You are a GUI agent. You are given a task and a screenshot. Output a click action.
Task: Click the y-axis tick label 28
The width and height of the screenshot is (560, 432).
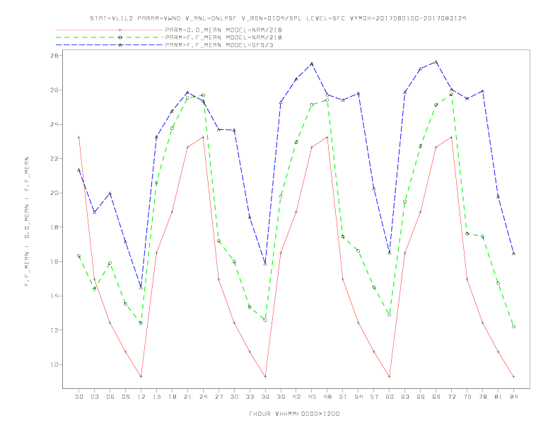pos(54,56)
